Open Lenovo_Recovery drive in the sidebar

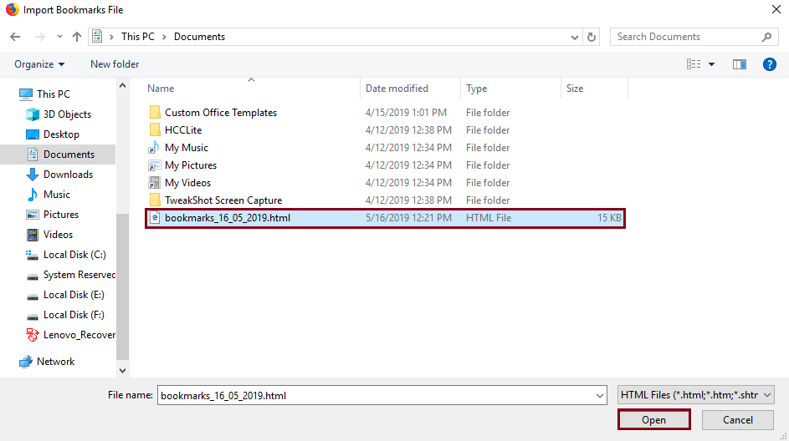(79, 335)
